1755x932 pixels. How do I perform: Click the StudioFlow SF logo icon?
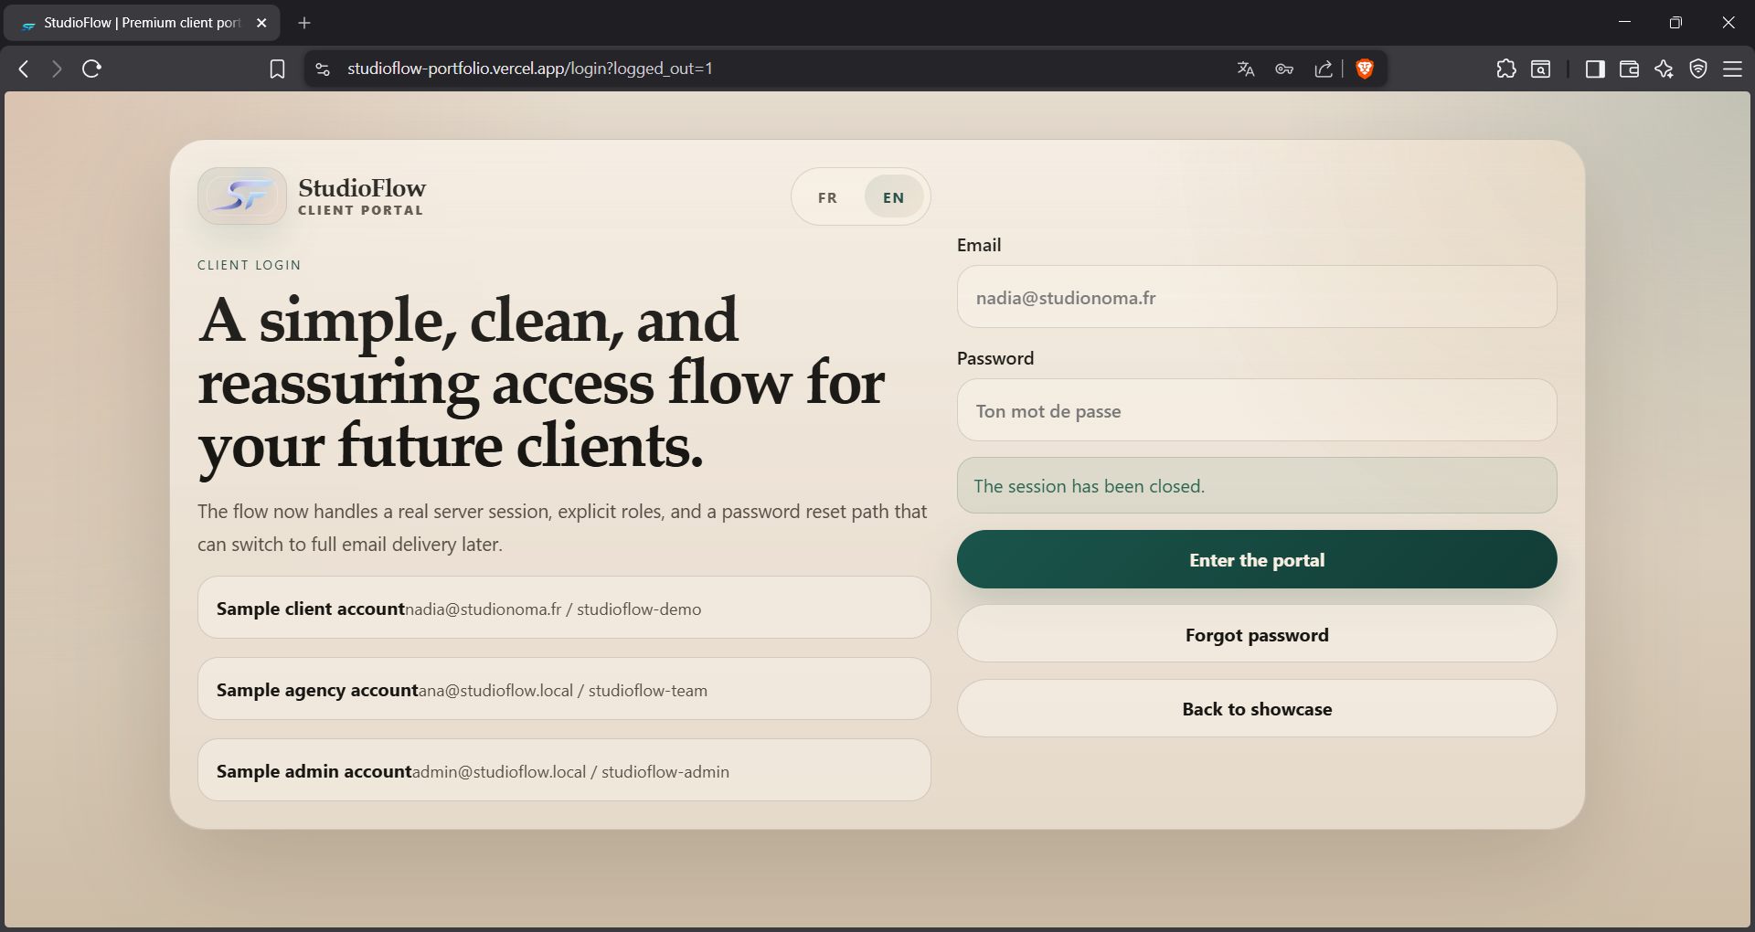(x=242, y=196)
